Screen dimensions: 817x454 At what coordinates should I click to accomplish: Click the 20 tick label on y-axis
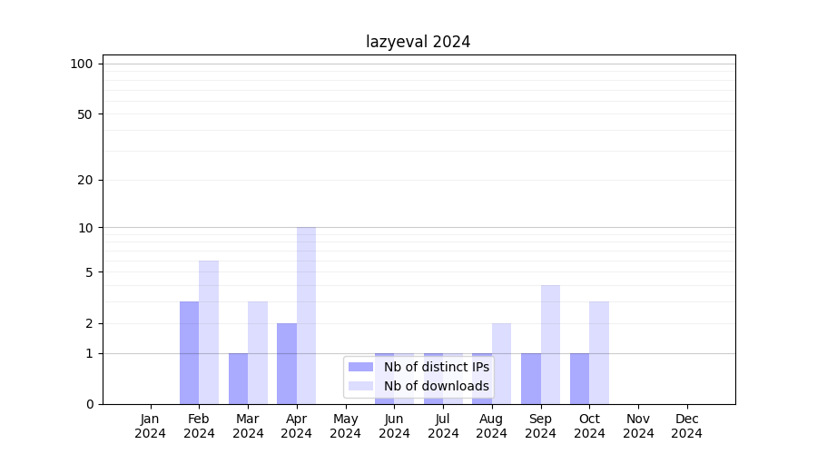(85, 180)
